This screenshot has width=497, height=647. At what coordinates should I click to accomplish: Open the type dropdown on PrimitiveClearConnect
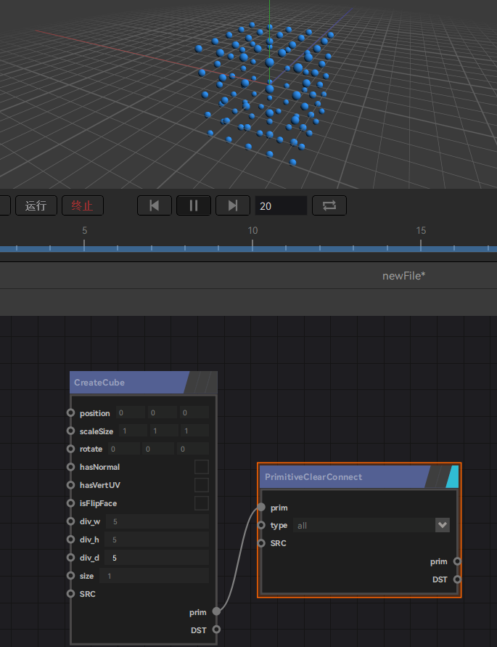tap(363, 525)
